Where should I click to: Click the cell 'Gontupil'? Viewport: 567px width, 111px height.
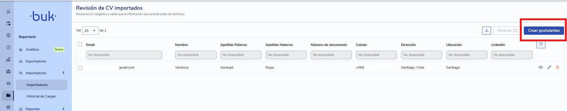pos(227,67)
